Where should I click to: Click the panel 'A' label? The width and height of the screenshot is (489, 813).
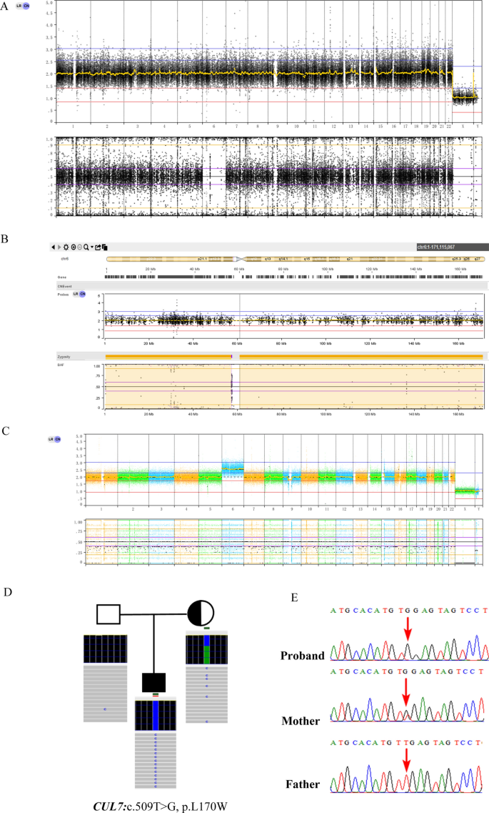point(5,7)
